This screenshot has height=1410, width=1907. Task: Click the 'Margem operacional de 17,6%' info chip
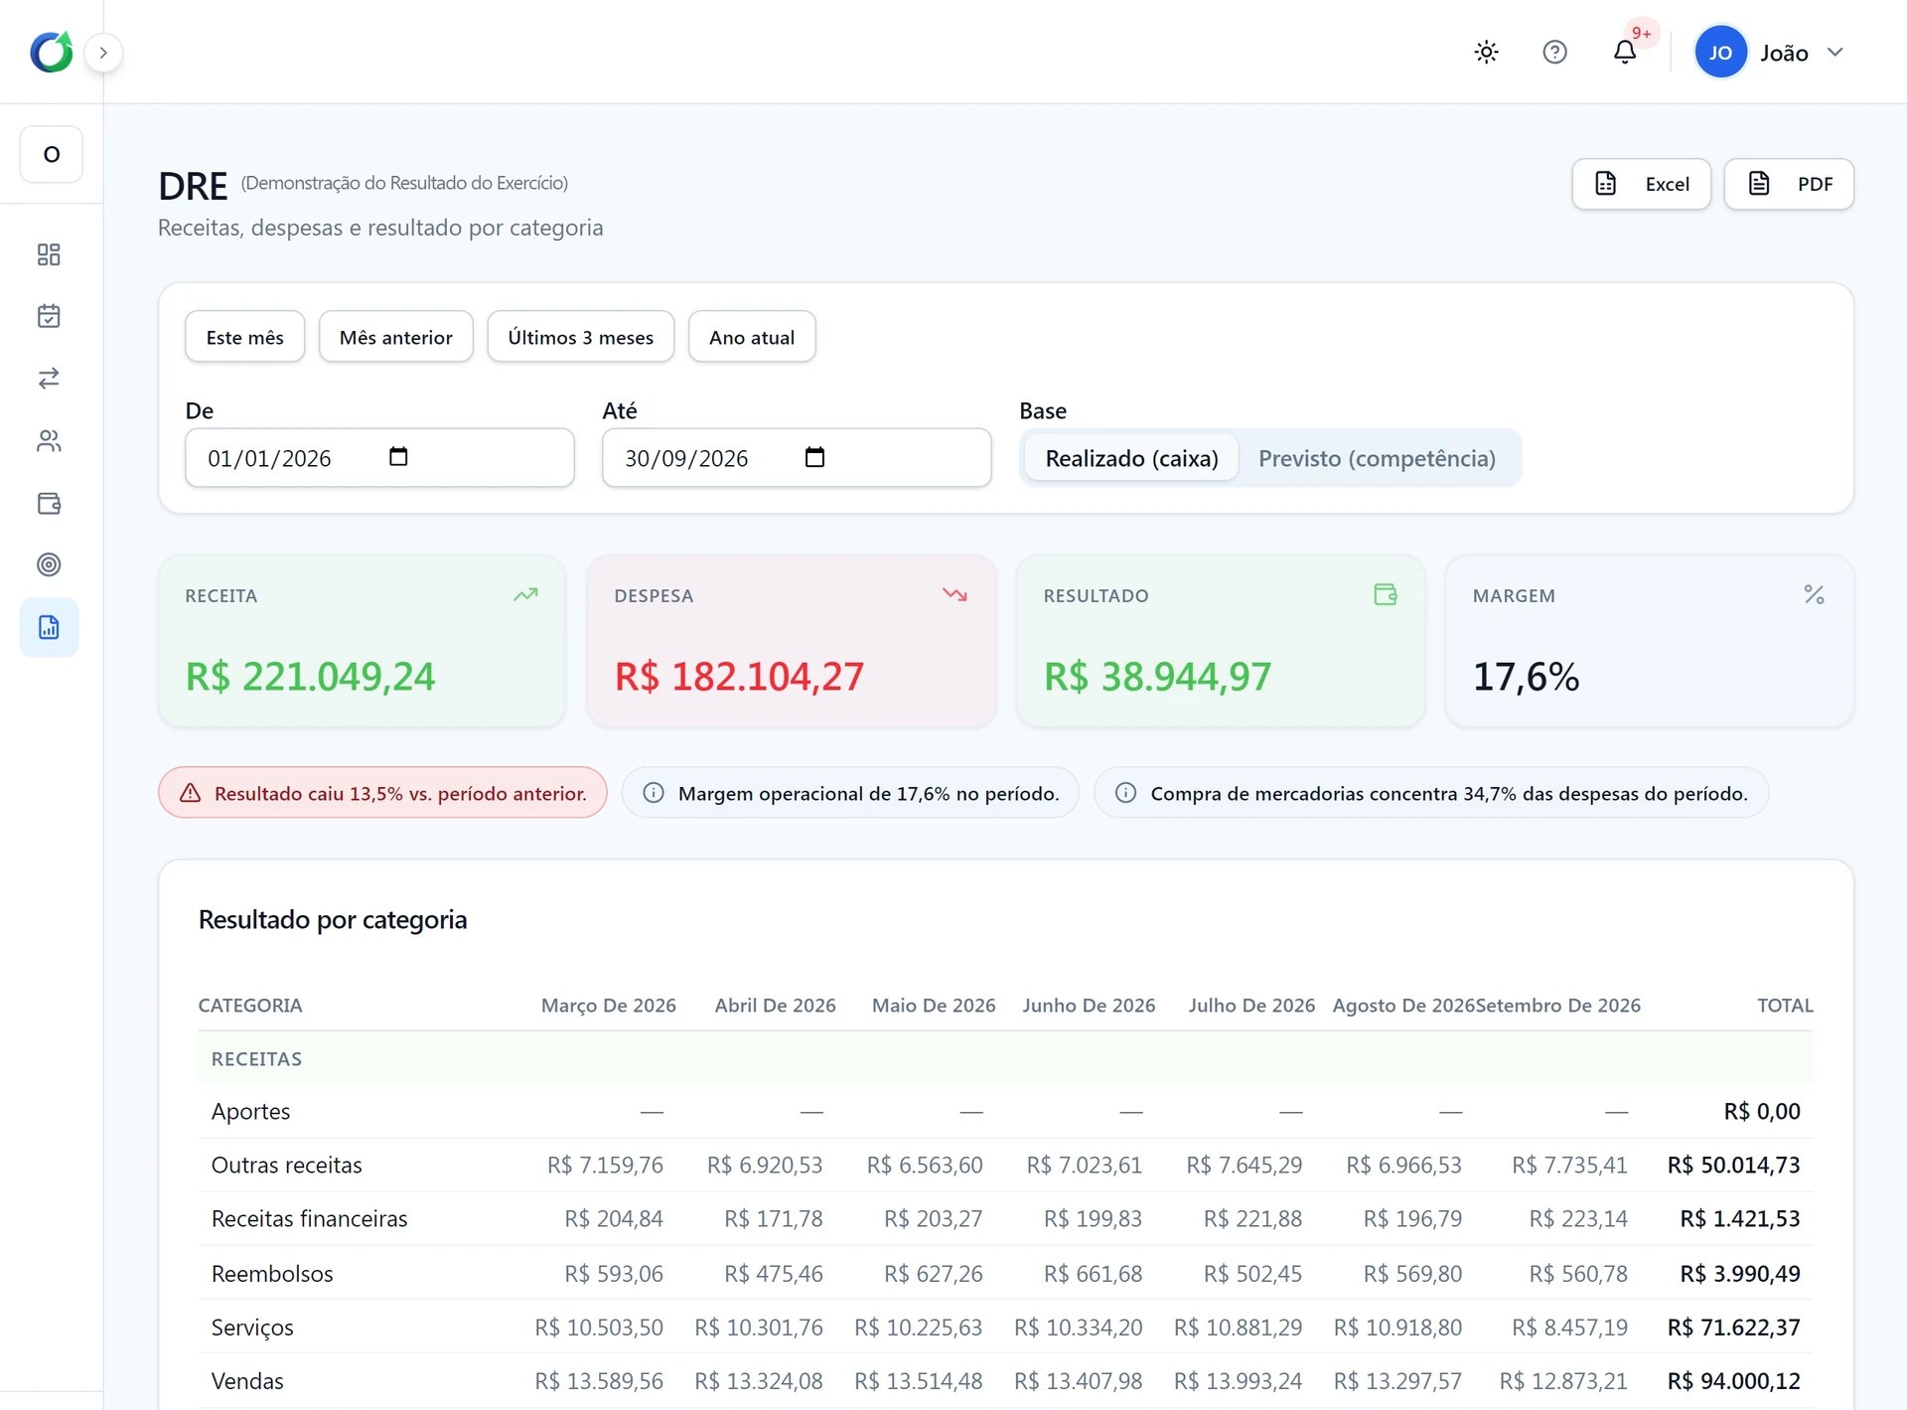click(850, 793)
